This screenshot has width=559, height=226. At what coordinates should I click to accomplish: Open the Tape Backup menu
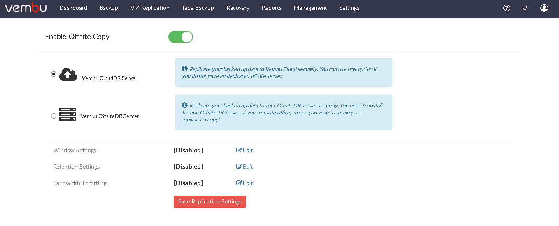click(x=198, y=8)
